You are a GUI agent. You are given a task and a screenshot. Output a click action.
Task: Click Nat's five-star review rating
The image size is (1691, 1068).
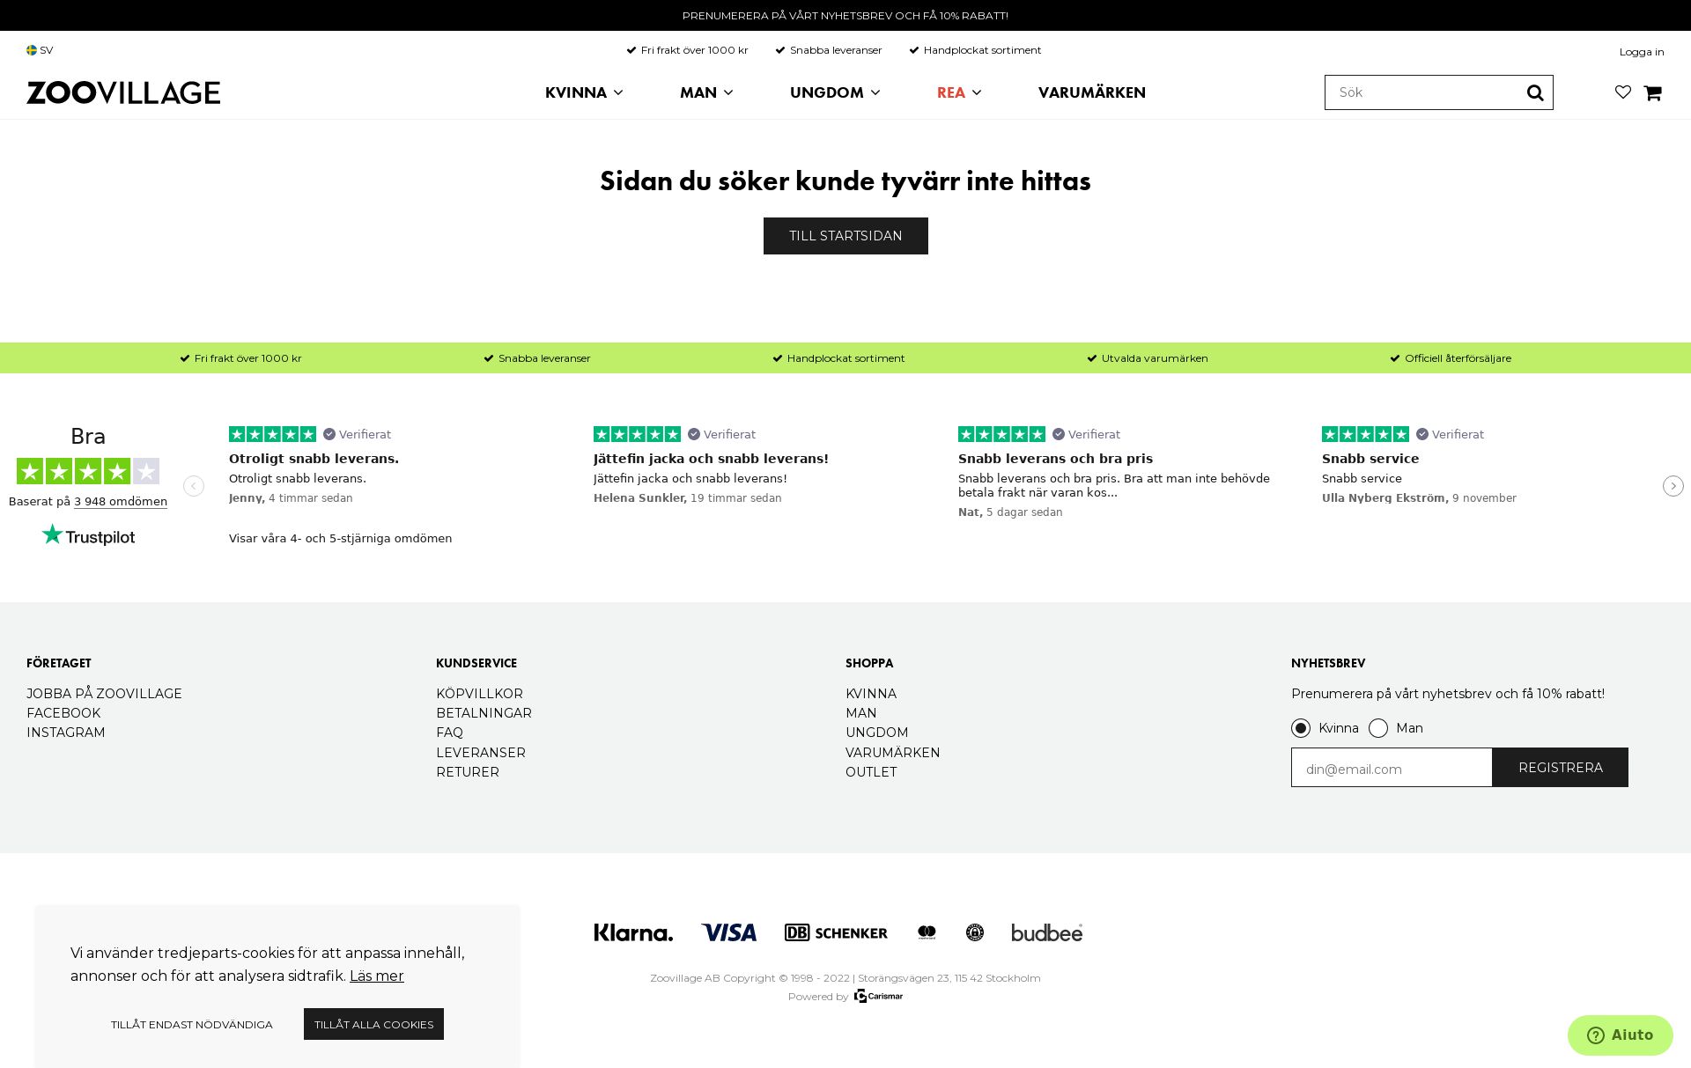1001,434
